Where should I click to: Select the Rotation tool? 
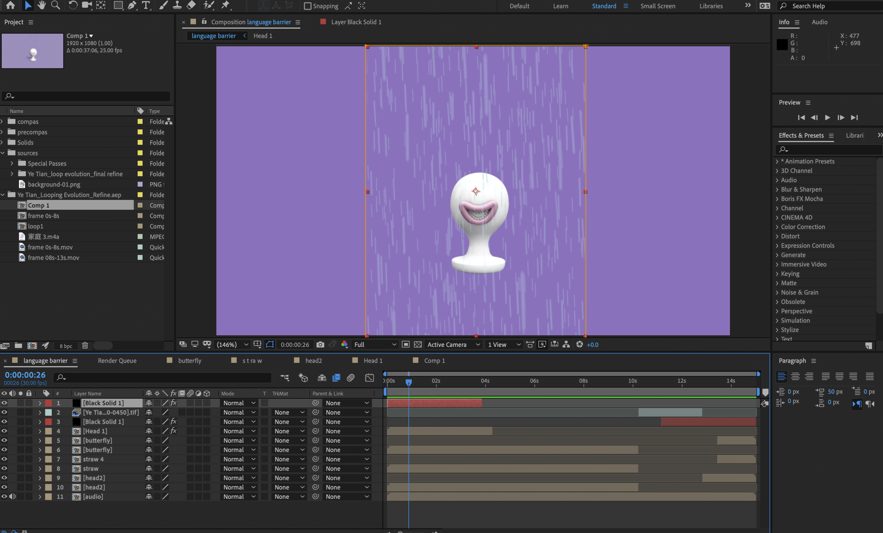pyautogui.click(x=73, y=5)
